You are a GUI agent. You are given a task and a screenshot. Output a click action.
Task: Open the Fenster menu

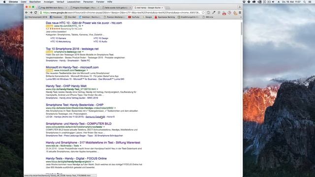coord(100,2)
